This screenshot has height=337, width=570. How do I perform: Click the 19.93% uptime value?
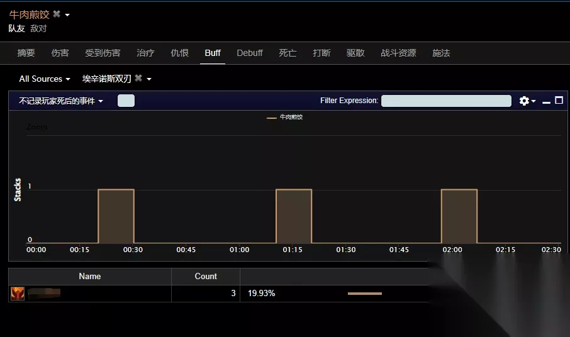point(261,294)
